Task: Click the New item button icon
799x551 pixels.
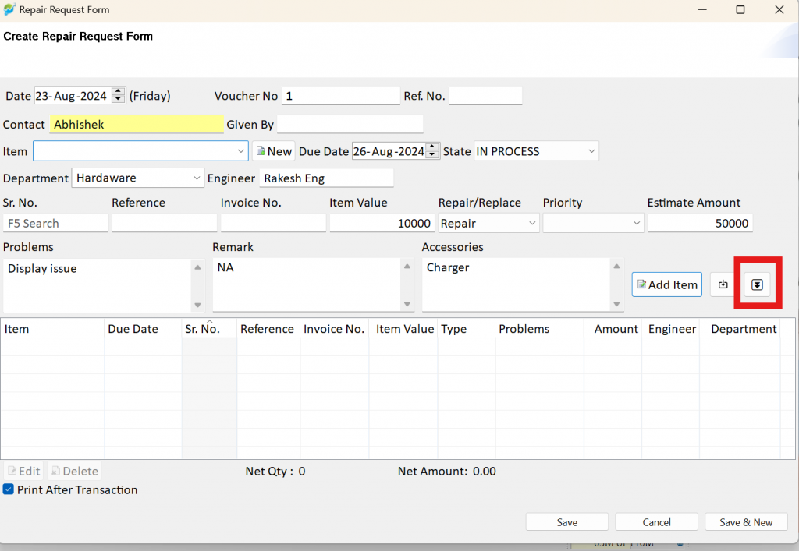Action: 261,151
